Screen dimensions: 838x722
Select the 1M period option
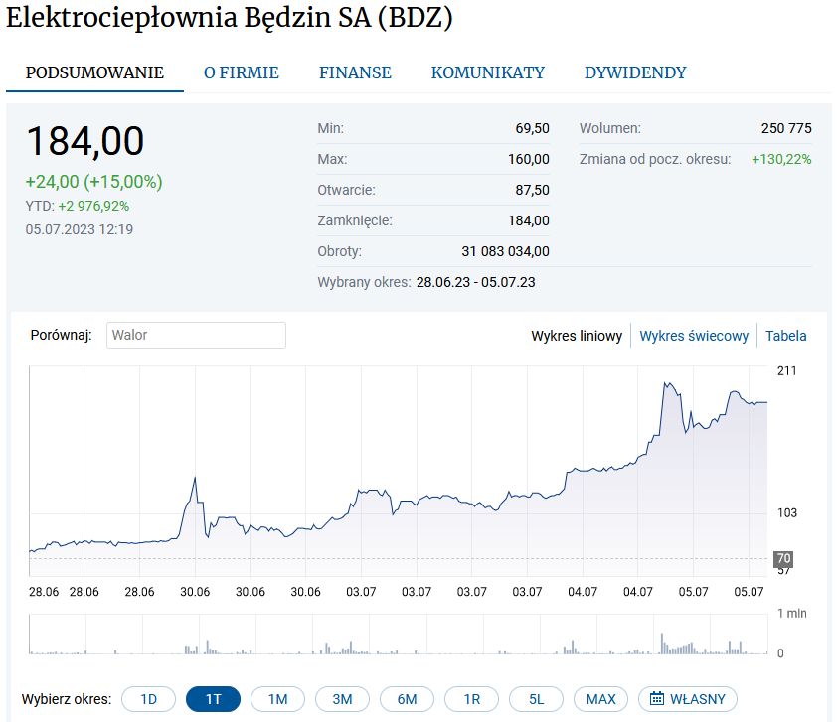click(277, 699)
